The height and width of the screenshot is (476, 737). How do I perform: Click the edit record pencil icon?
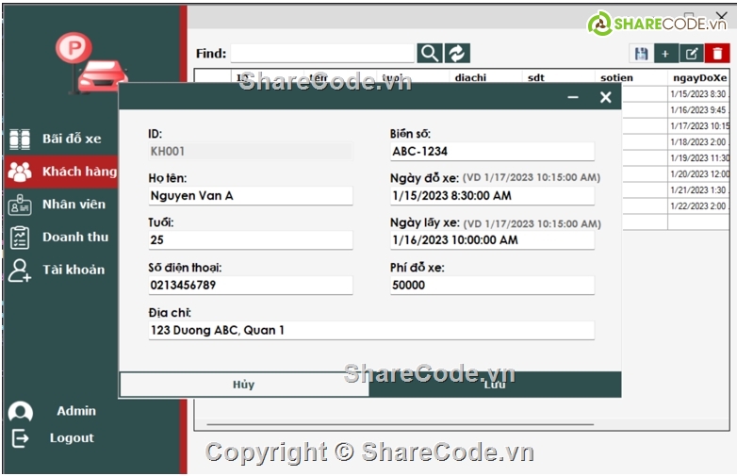coord(692,55)
